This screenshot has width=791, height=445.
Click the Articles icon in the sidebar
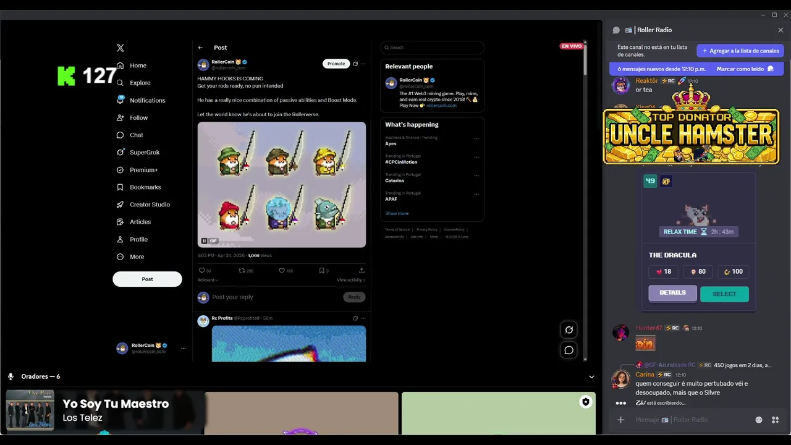click(x=121, y=222)
